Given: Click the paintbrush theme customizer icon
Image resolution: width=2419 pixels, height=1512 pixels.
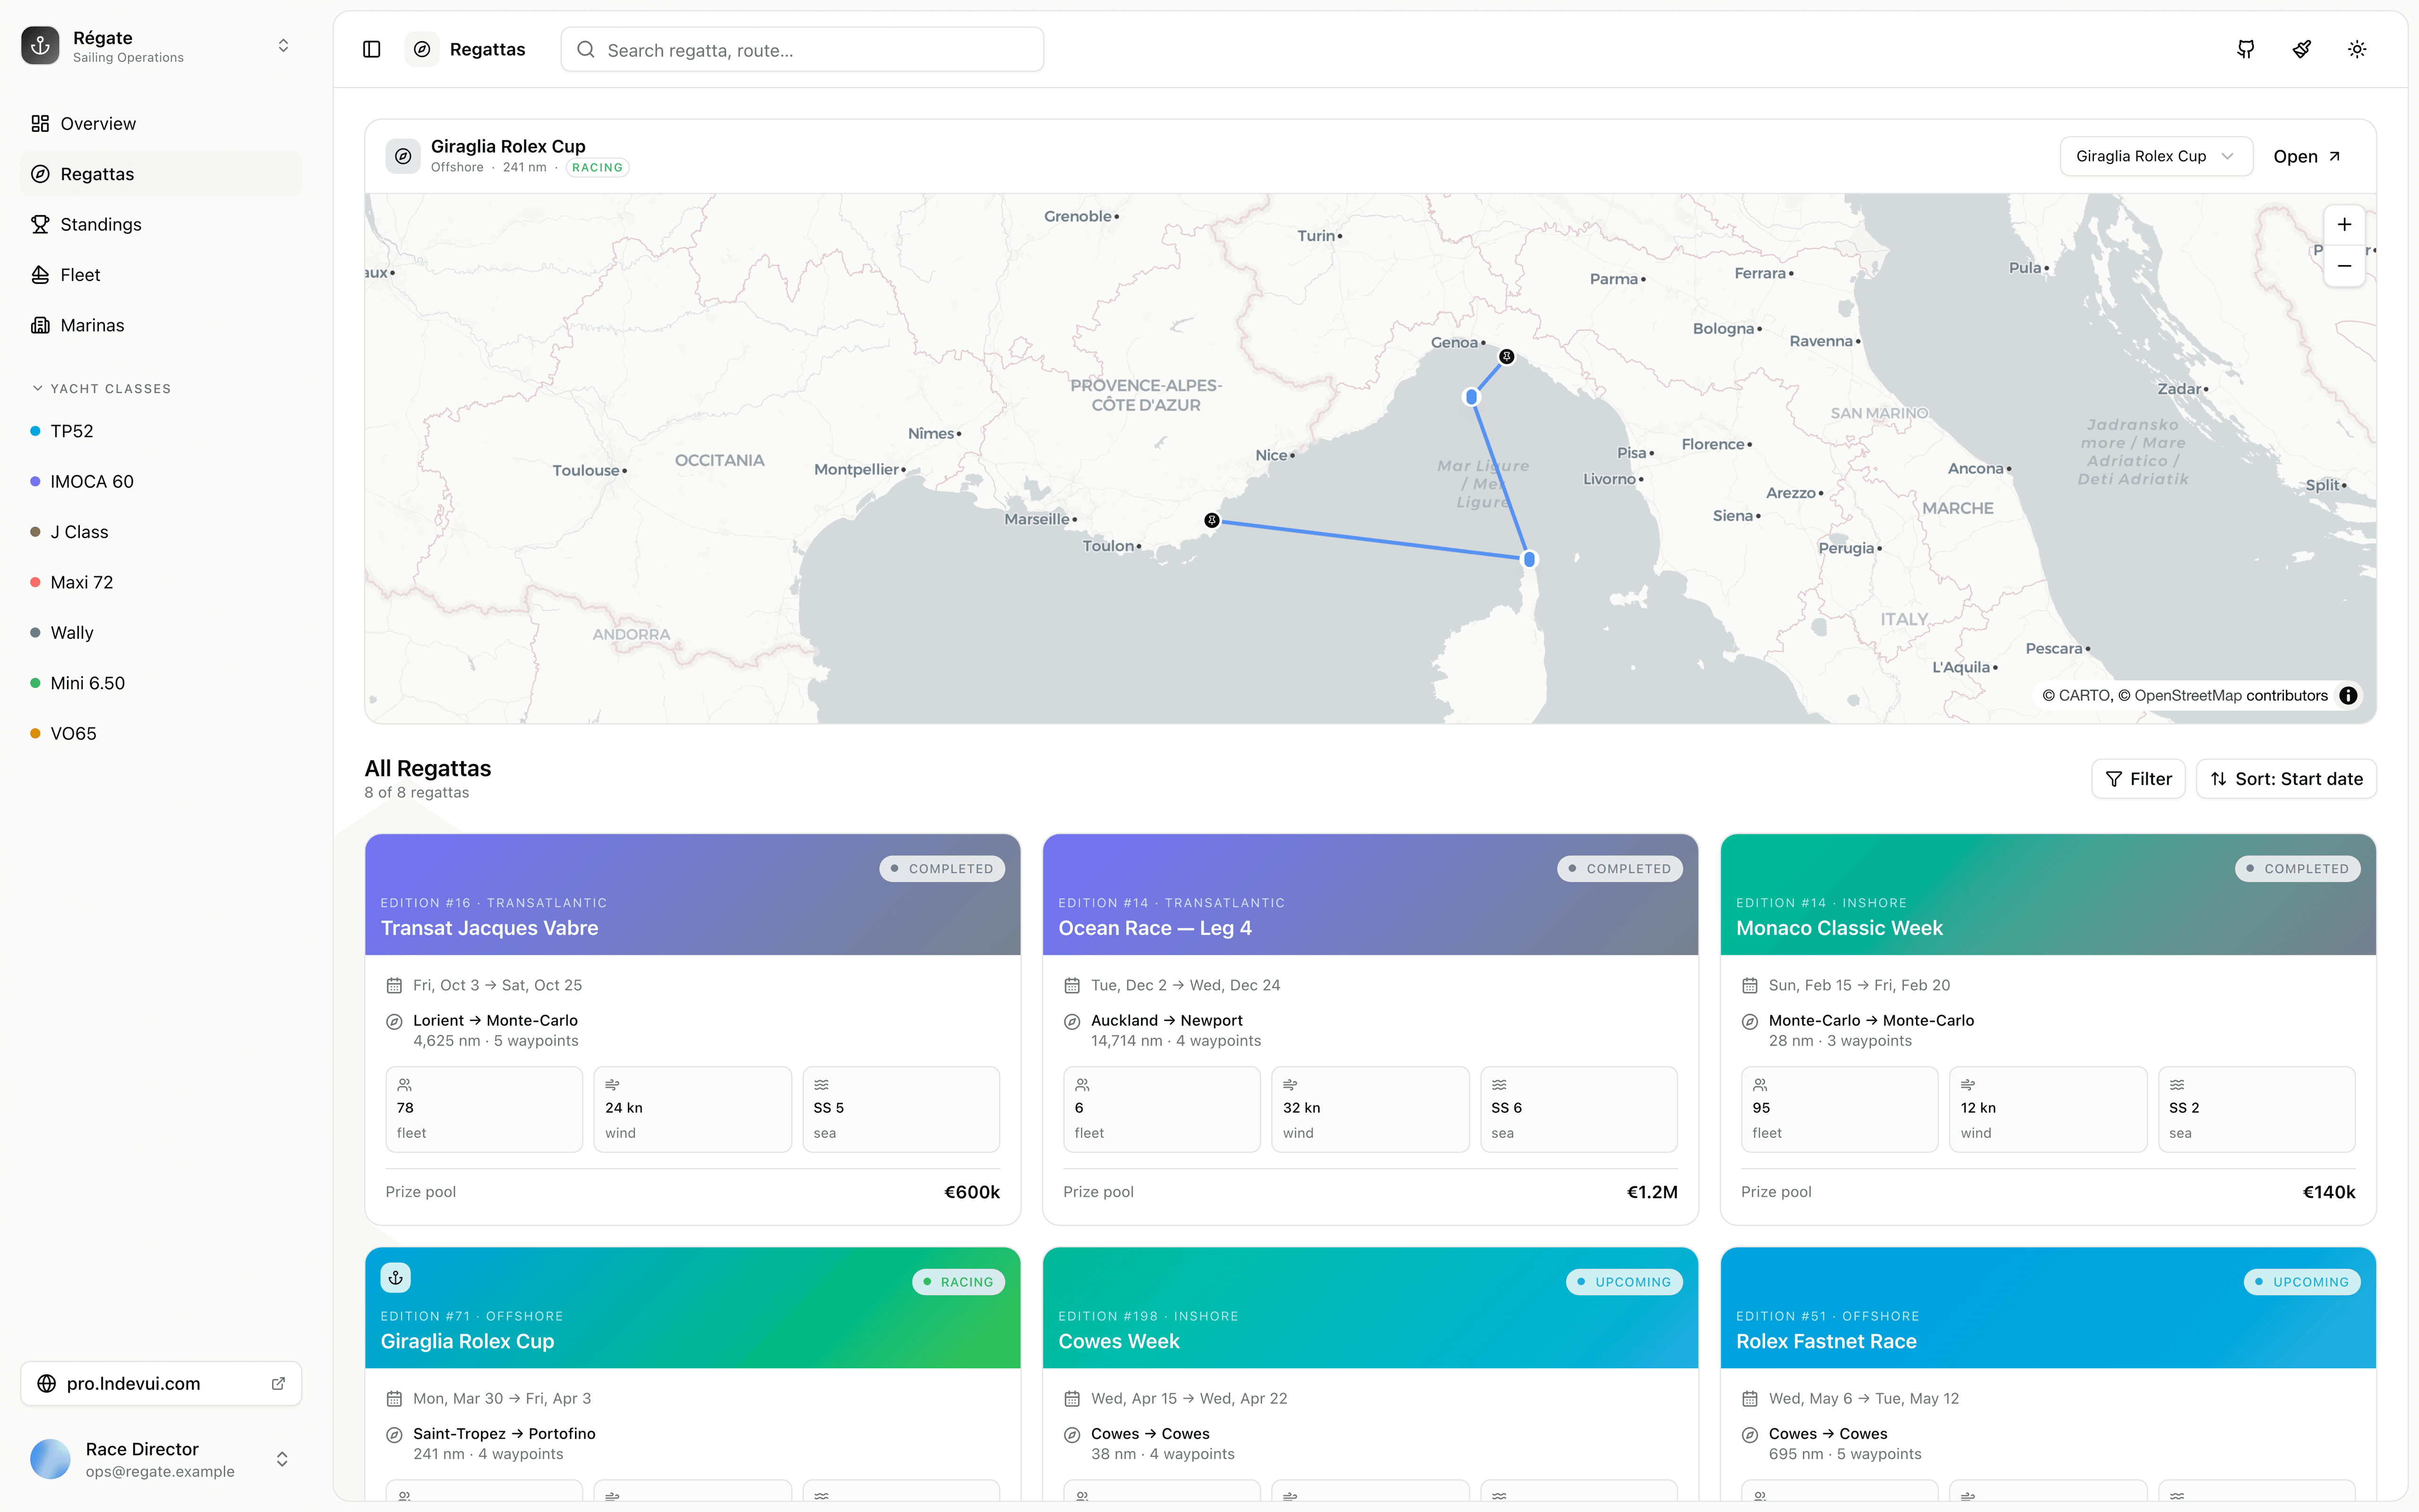Looking at the screenshot, I should point(2302,49).
